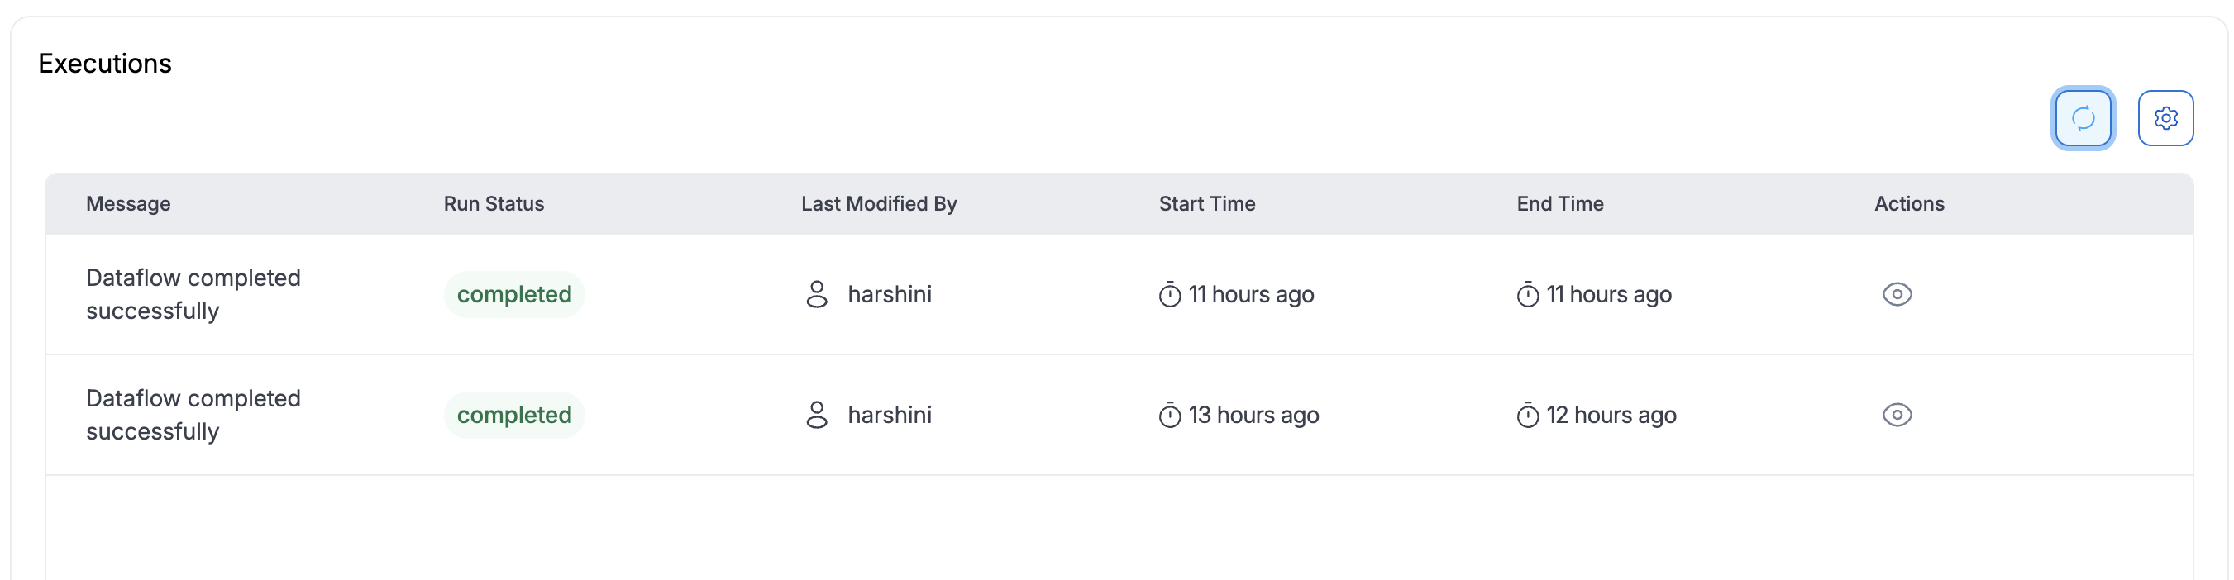2234x580 pixels.
Task: View details of the first execution via eye icon
Action: click(1897, 294)
